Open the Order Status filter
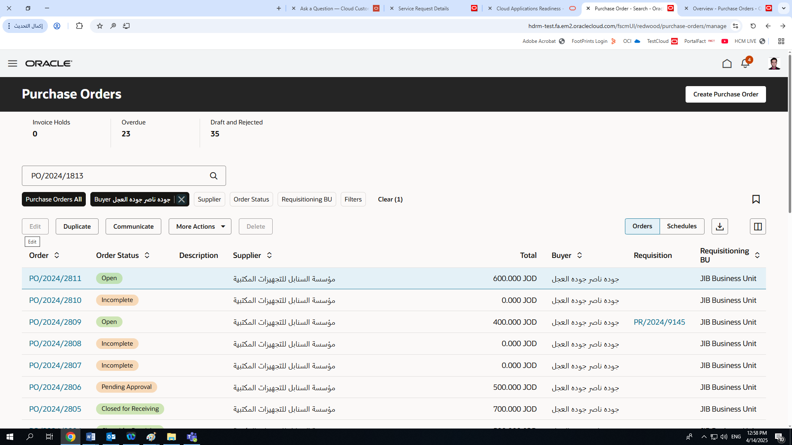This screenshot has height=445, width=792. [x=251, y=199]
